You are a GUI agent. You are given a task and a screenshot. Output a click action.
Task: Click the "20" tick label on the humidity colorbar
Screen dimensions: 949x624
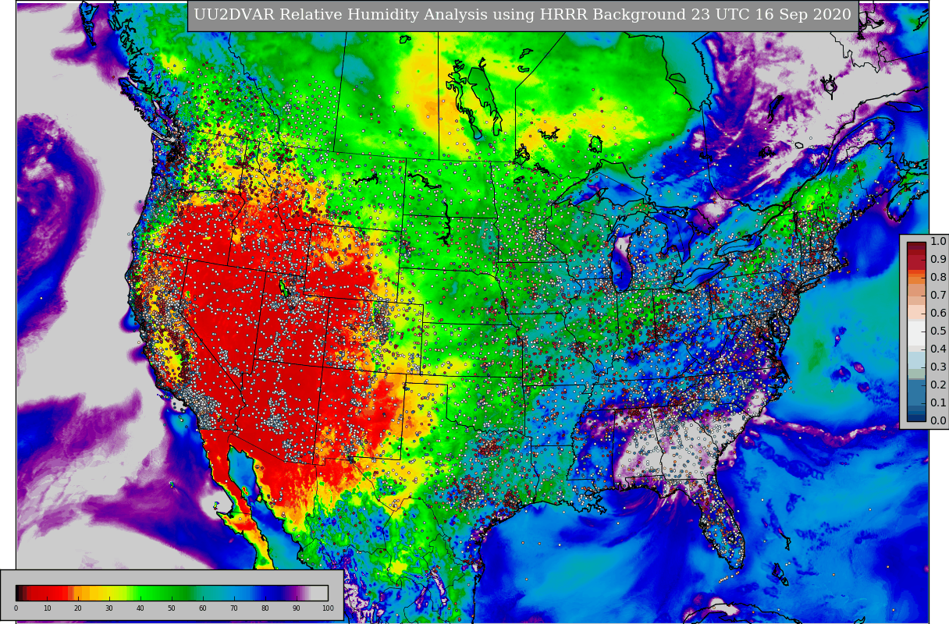click(x=78, y=608)
